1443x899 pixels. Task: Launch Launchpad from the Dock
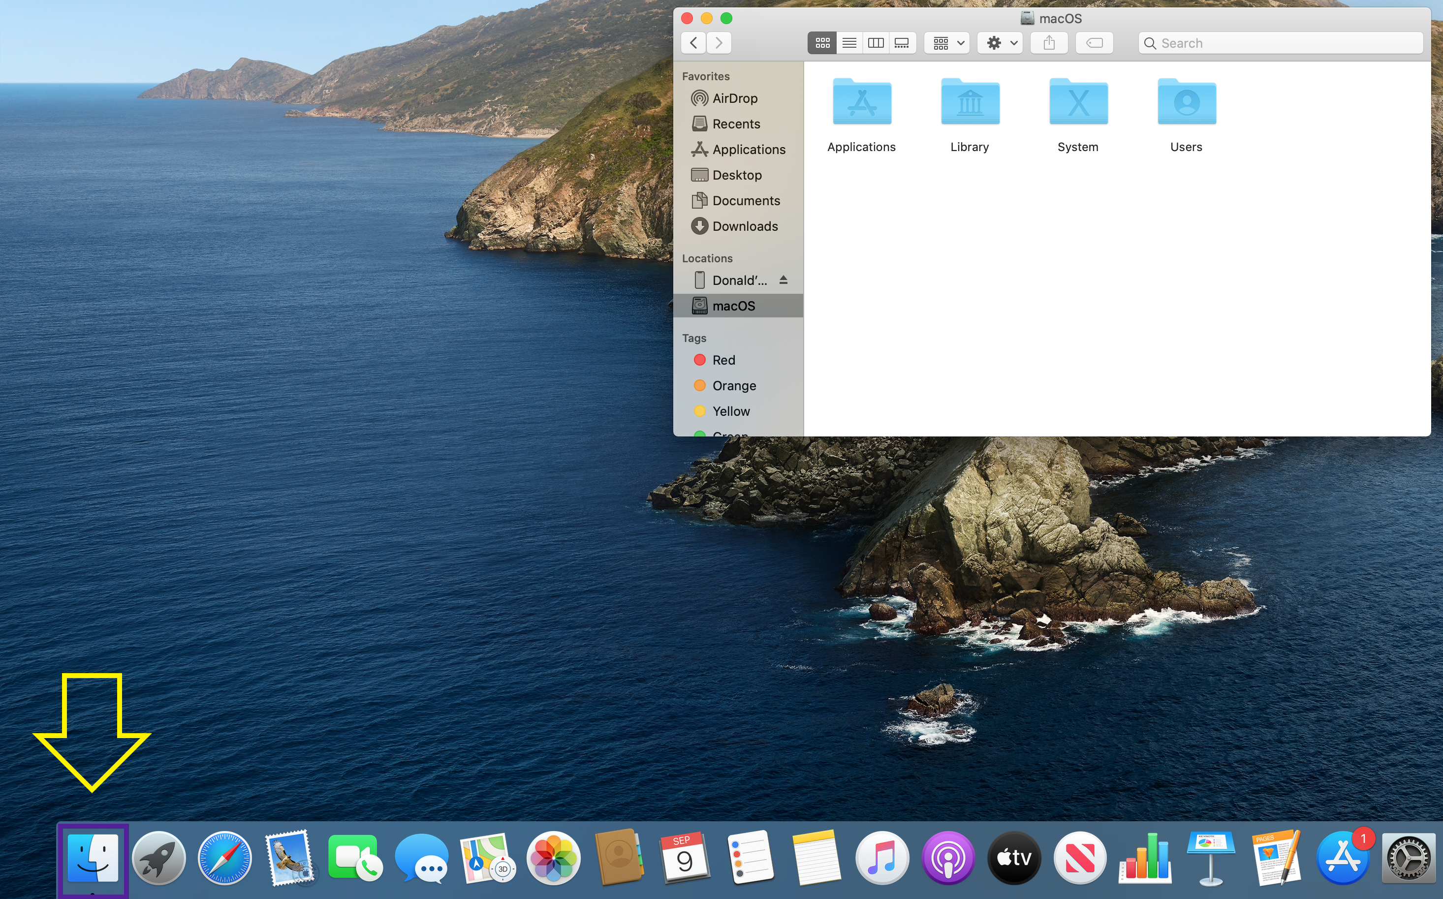[159, 858]
